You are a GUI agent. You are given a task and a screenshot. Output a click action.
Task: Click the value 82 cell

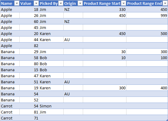pos(29,46)
